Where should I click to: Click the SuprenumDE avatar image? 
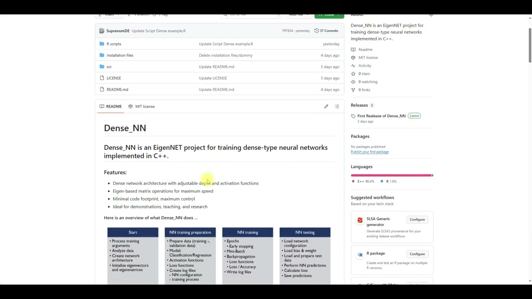click(x=102, y=31)
